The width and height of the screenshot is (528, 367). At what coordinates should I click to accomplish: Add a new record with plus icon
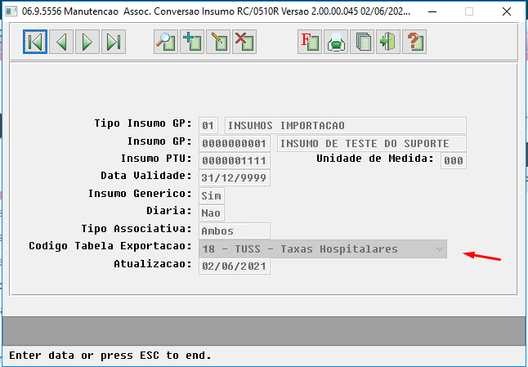(192, 42)
